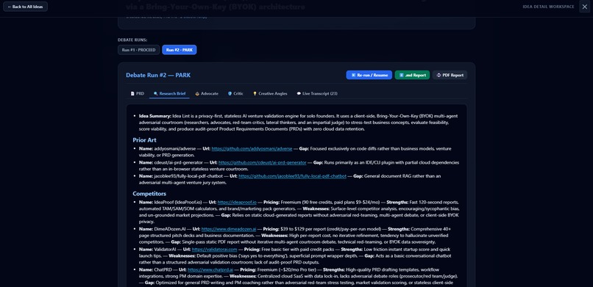Image resolution: width=593 pixels, height=287 pixels.
Task: Open the Critic tab
Action: click(x=235, y=93)
